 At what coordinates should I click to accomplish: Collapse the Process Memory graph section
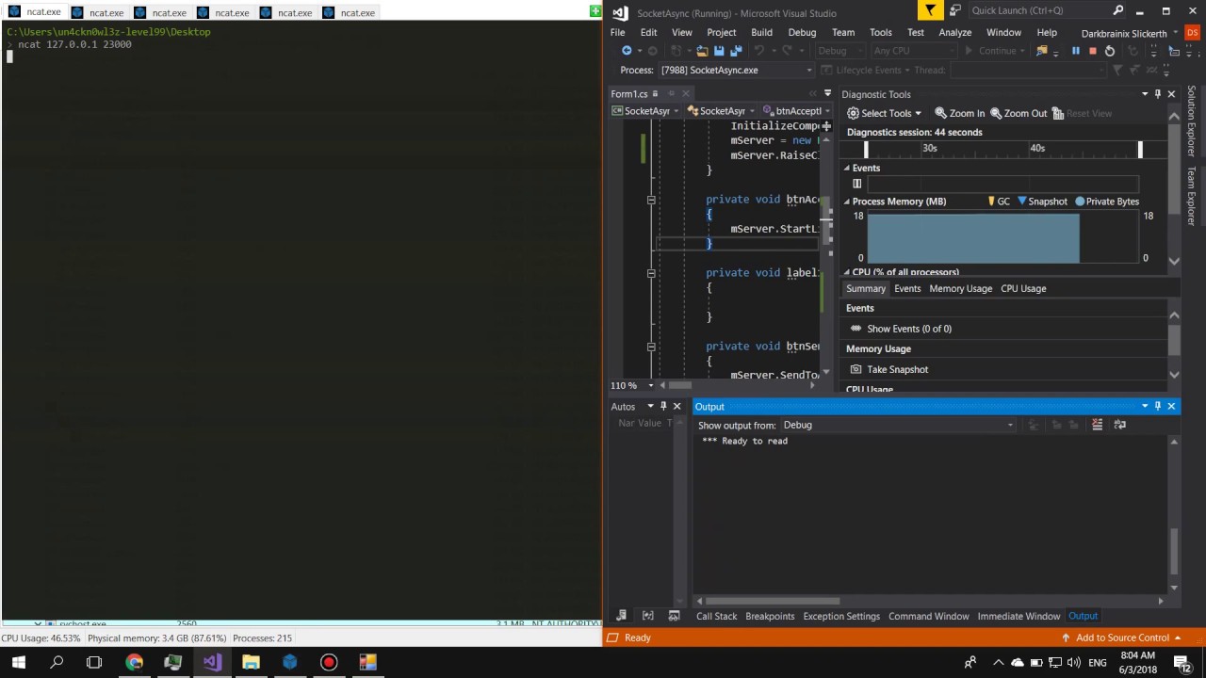(x=846, y=202)
